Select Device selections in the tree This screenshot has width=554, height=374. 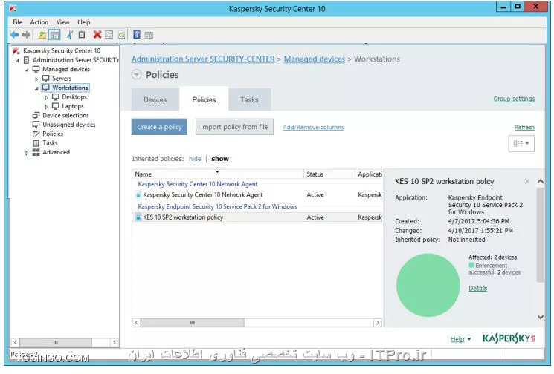coord(65,115)
